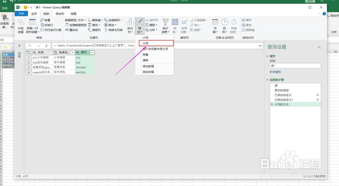Click the 重命名 (Rename) button
The height and width of the screenshot is (186, 339).
click(72, 30)
